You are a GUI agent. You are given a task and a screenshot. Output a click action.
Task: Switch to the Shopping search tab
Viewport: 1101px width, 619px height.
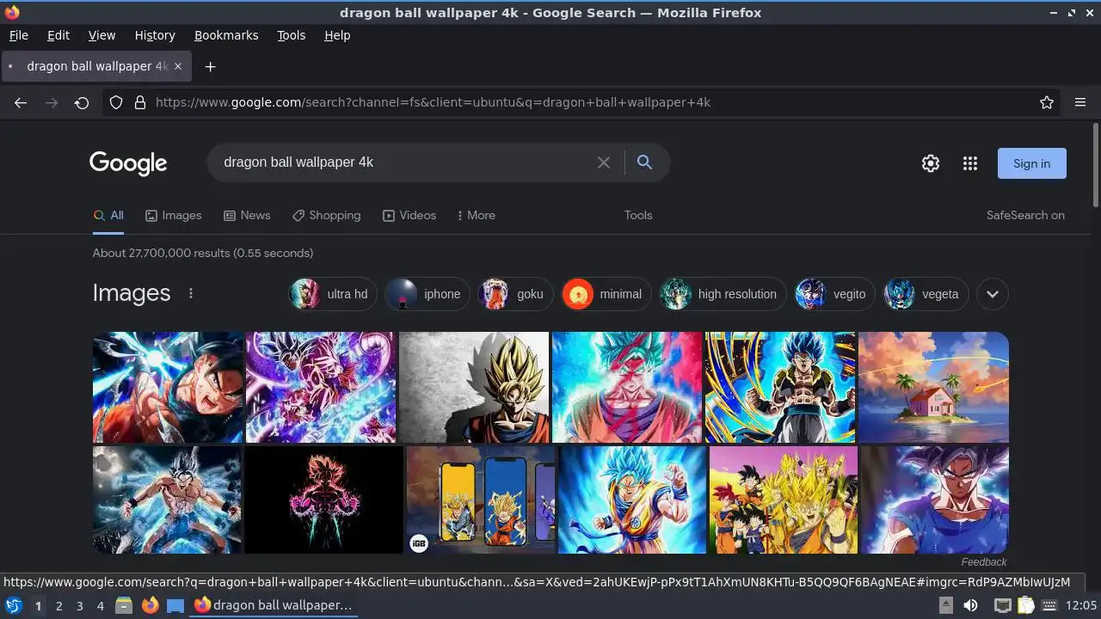coord(326,215)
